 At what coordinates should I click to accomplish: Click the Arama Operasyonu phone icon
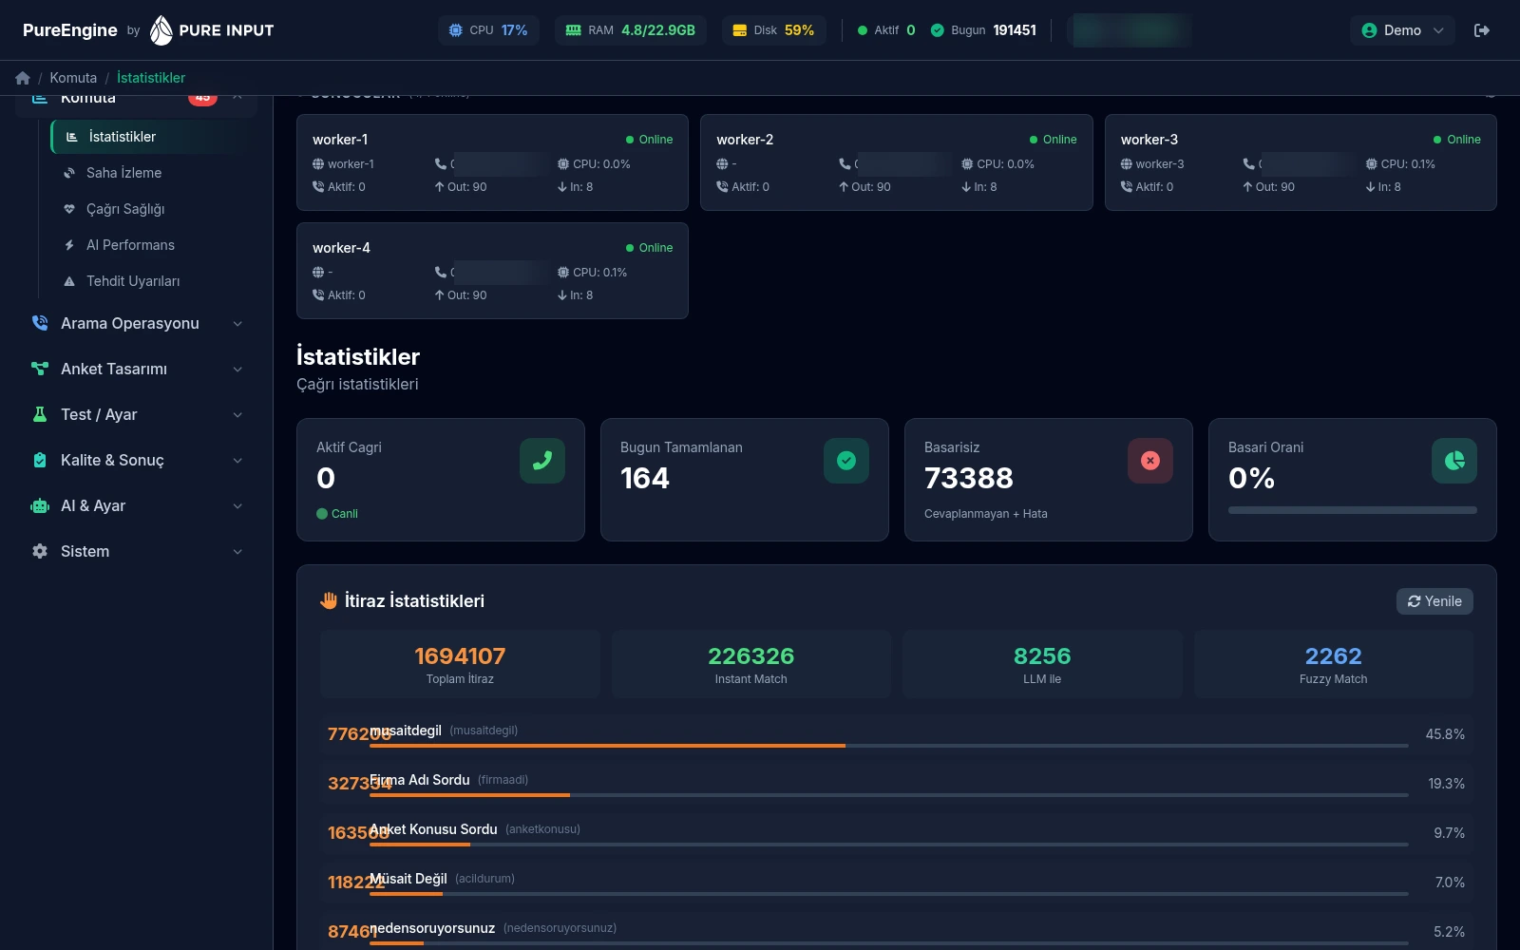(x=40, y=323)
